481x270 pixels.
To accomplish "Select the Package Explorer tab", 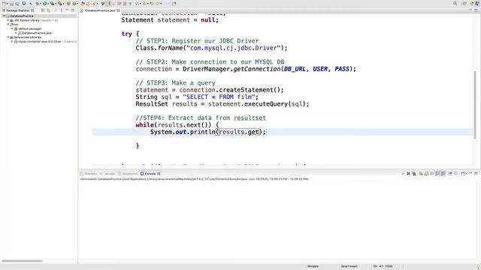I will (18, 10).
